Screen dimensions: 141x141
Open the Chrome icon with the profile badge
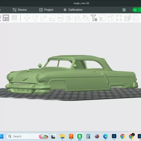131,136
